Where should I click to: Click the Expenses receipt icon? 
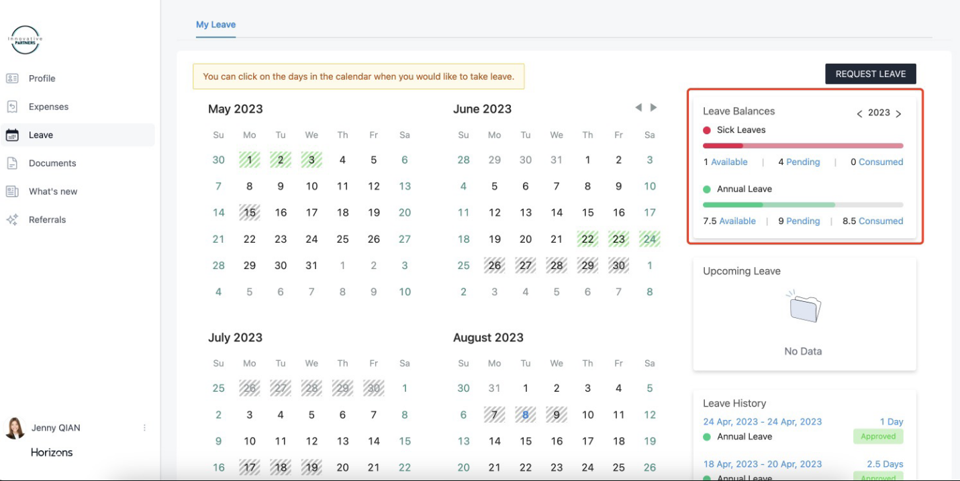click(x=12, y=107)
